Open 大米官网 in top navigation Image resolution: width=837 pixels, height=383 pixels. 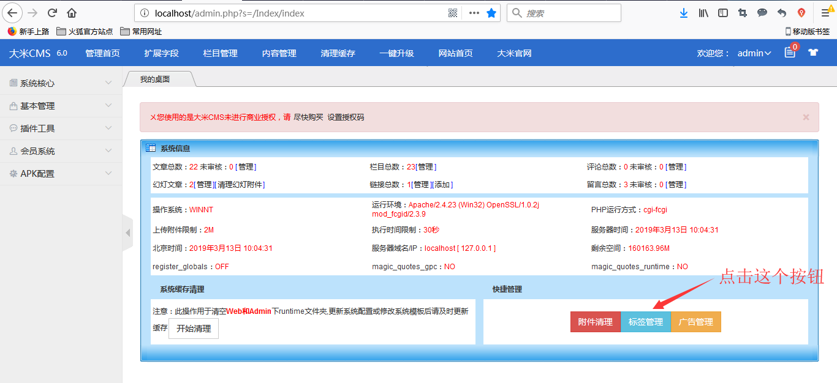pyautogui.click(x=514, y=53)
